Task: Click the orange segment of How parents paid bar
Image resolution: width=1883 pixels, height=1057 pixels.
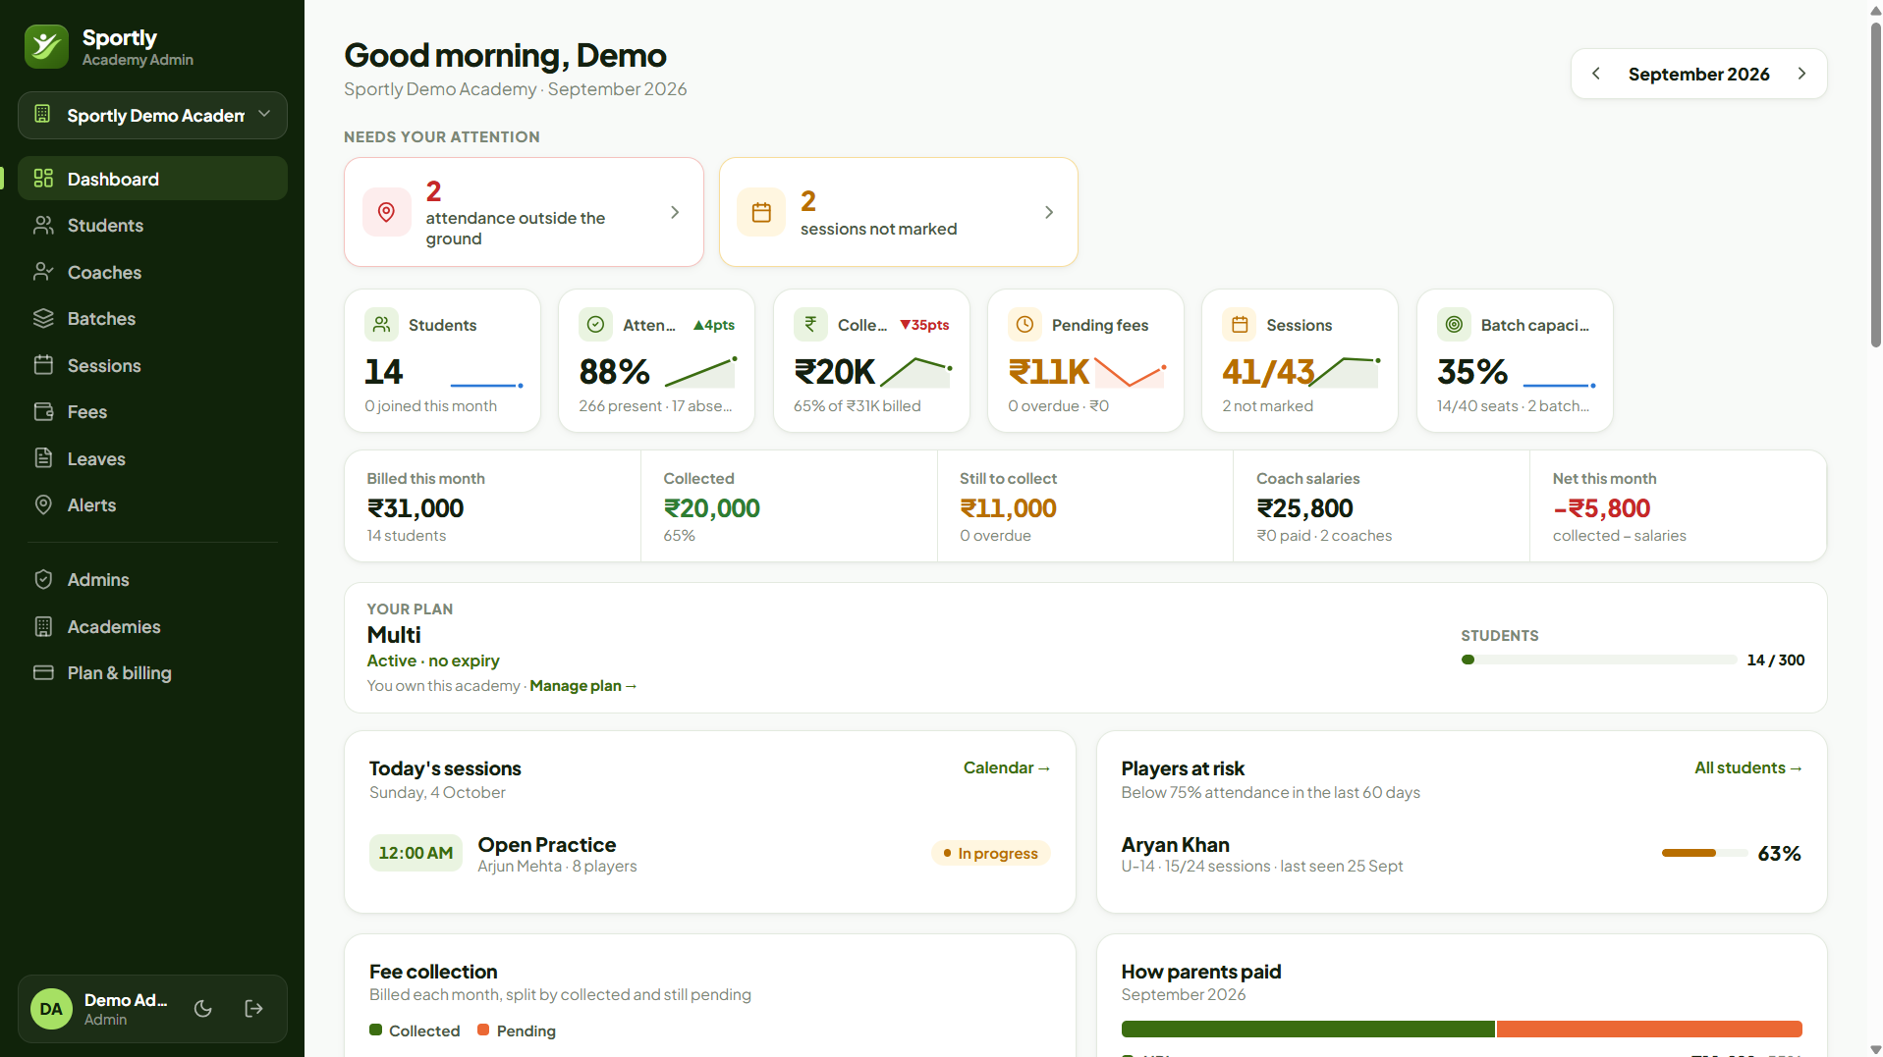Action: 1649,1029
